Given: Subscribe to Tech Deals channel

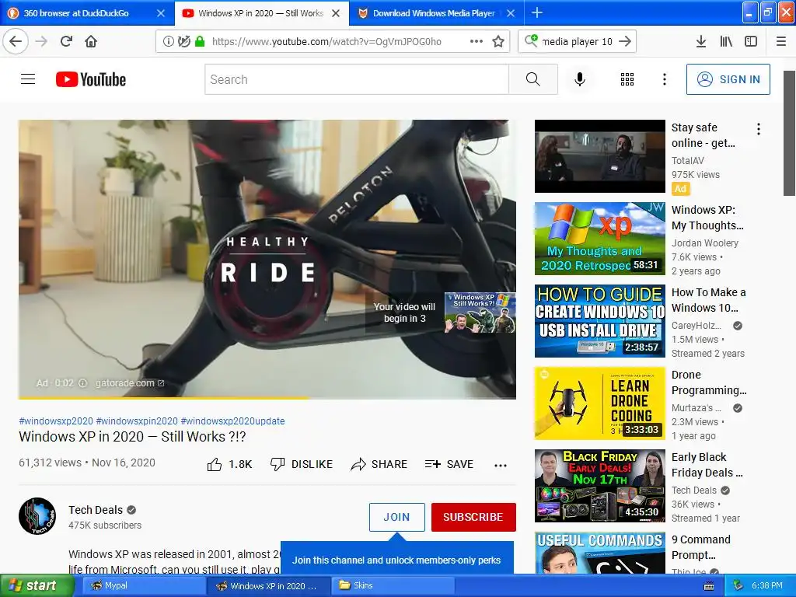Looking at the screenshot, I should click(473, 517).
